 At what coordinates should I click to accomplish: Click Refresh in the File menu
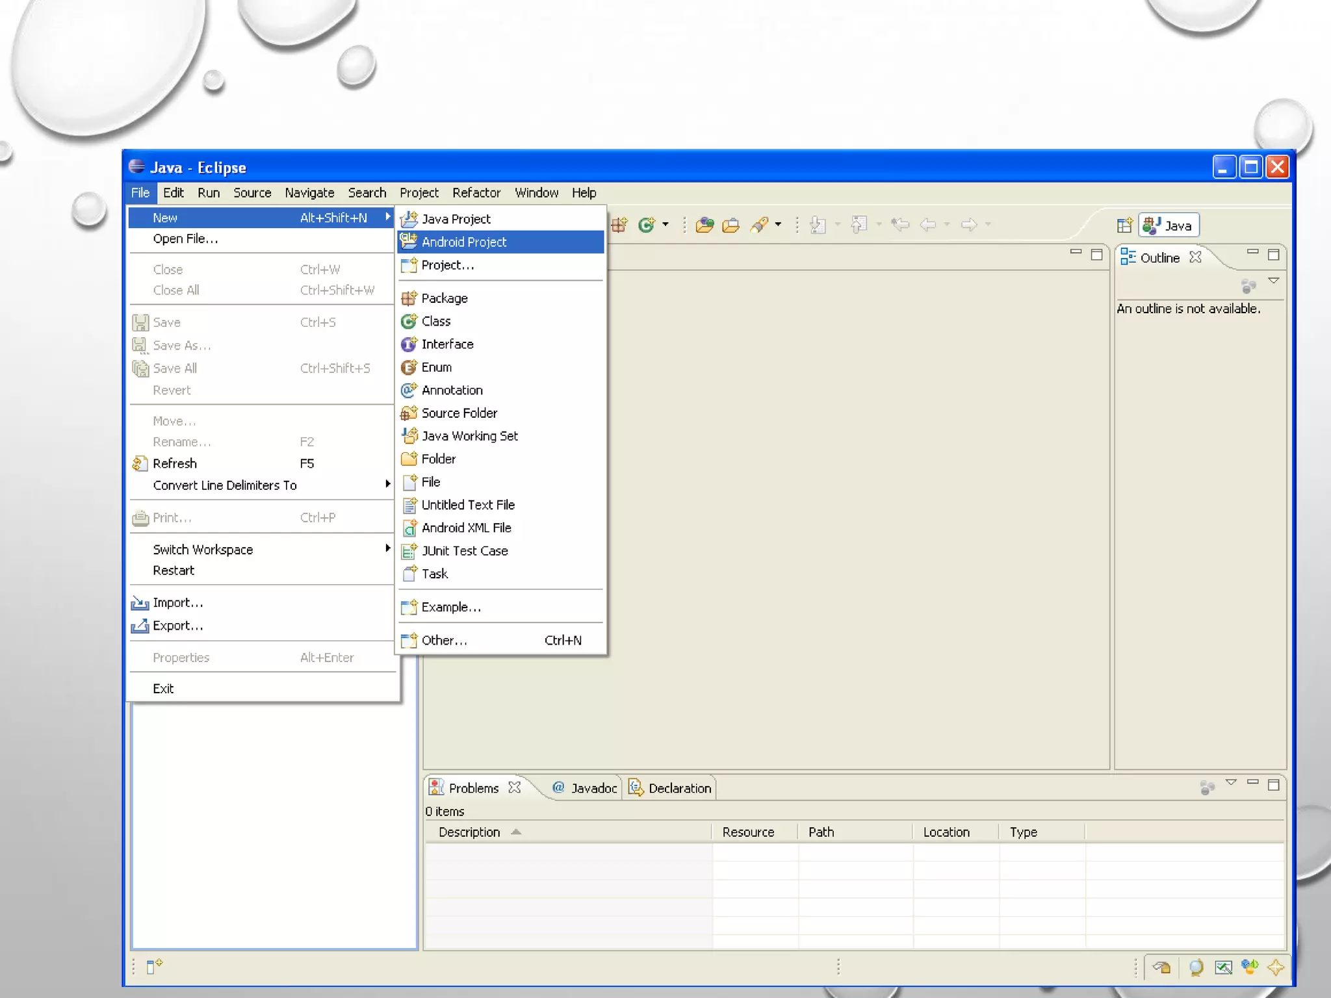(261, 463)
